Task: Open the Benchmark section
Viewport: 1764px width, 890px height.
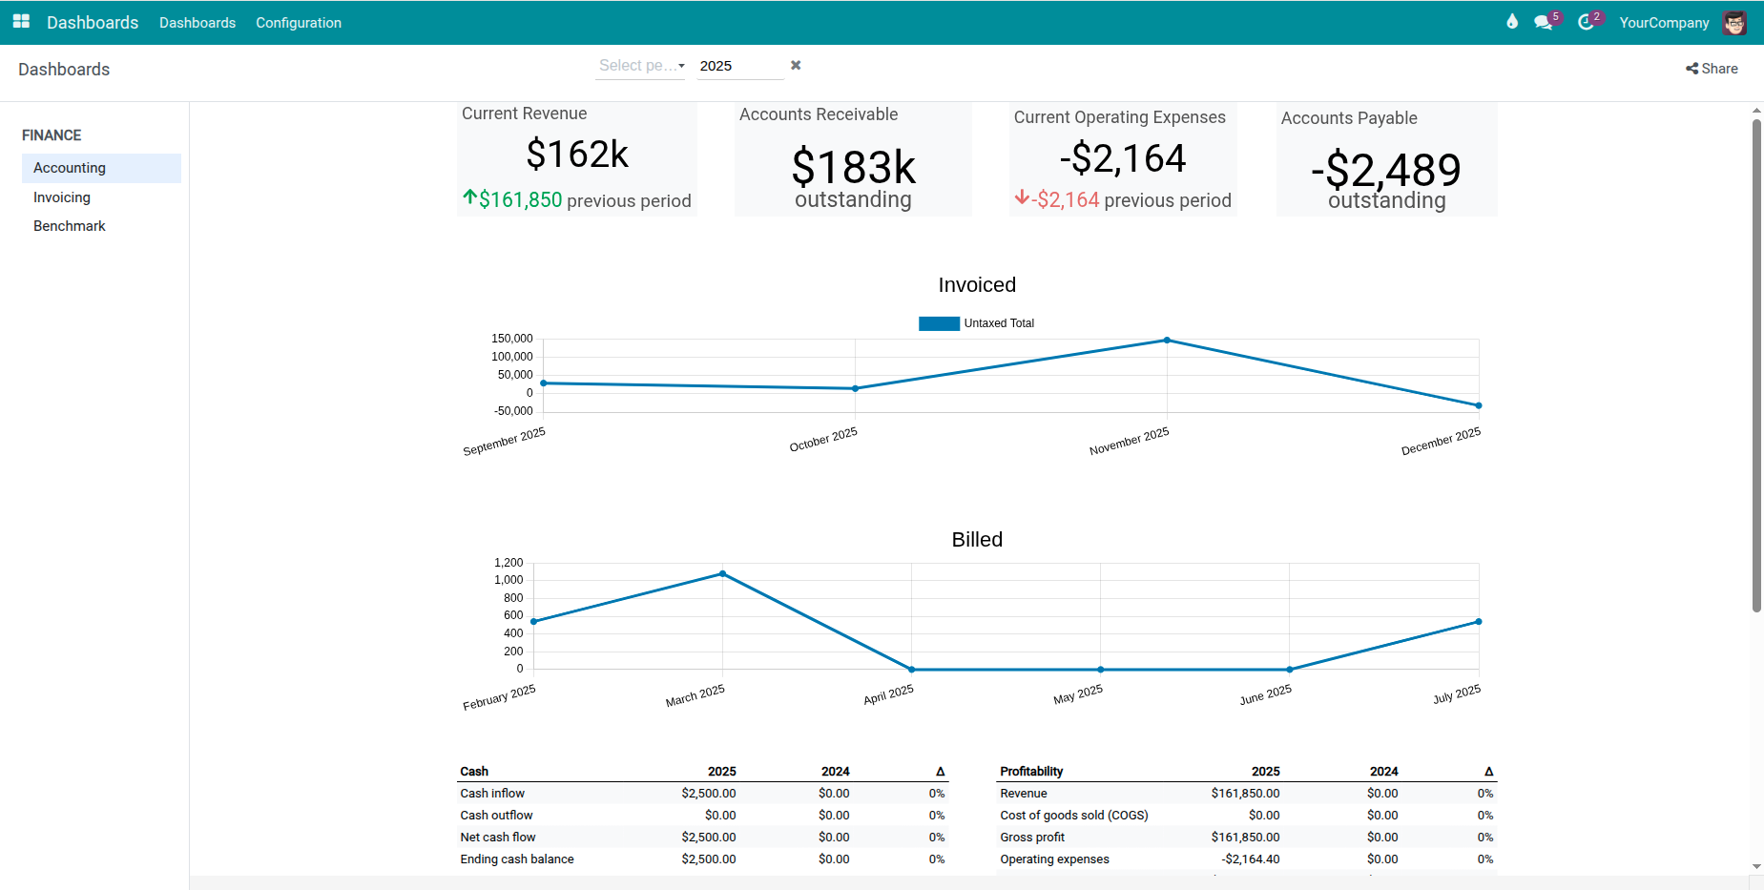Action: (x=69, y=225)
